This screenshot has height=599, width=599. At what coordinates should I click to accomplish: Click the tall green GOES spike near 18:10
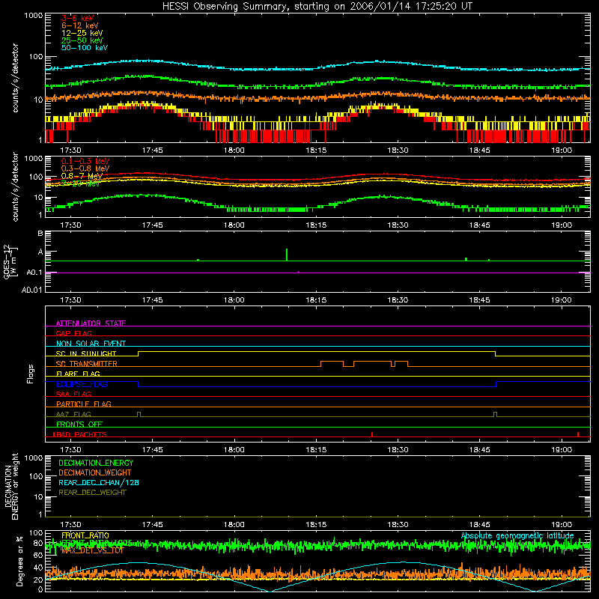(x=287, y=255)
